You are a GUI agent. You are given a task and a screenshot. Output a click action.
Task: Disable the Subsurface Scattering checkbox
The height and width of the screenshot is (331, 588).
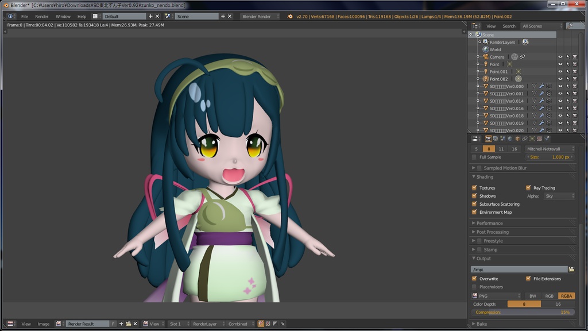tap(474, 204)
